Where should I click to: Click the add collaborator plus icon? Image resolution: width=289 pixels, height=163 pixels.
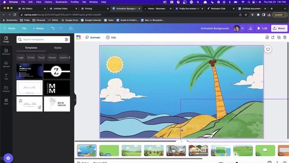coord(242,28)
